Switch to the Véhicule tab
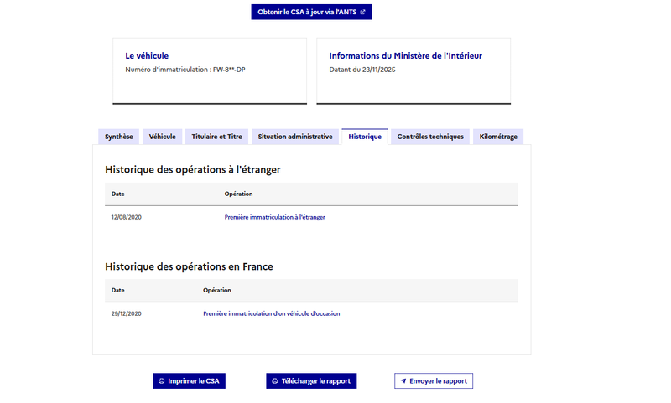Screen dimensions: 671x403 (x=163, y=137)
